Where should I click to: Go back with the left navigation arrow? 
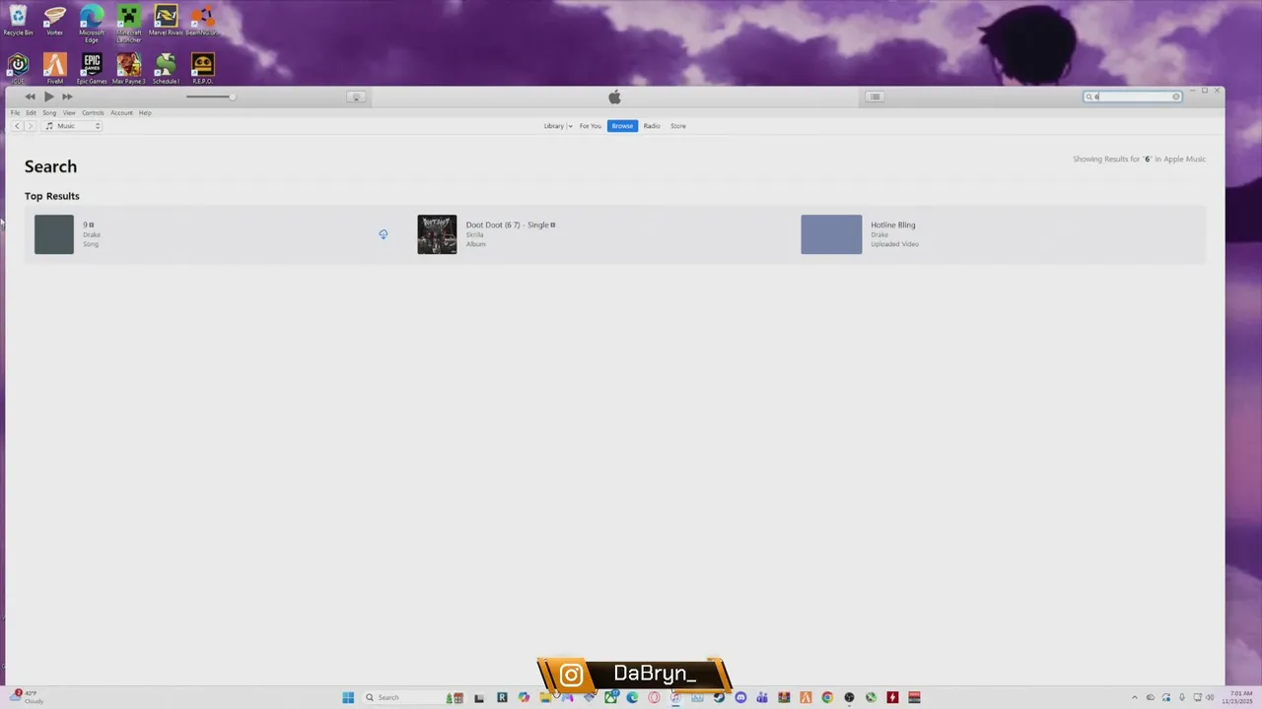click(x=17, y=126)
